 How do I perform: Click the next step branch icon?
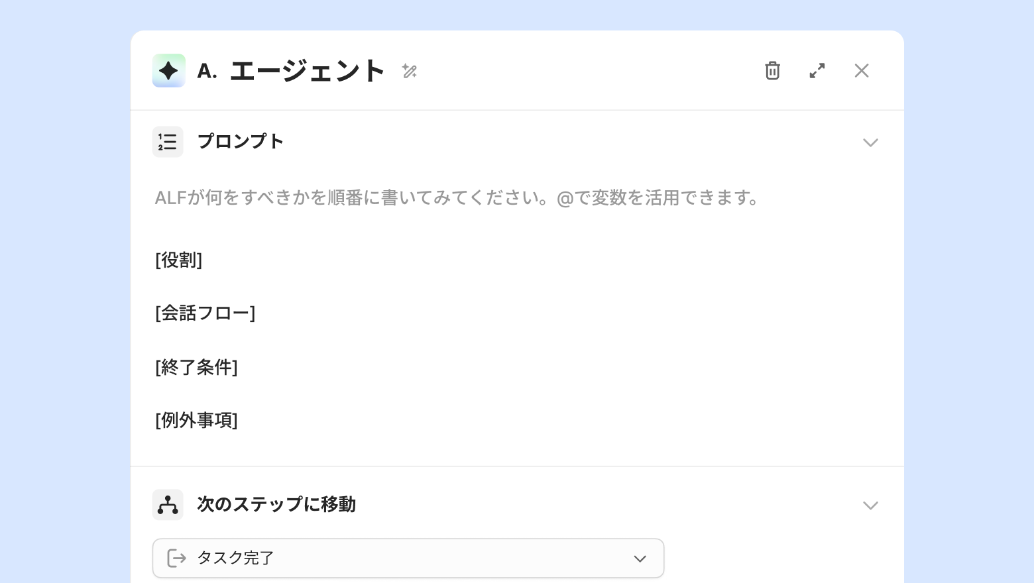[168, 505]
